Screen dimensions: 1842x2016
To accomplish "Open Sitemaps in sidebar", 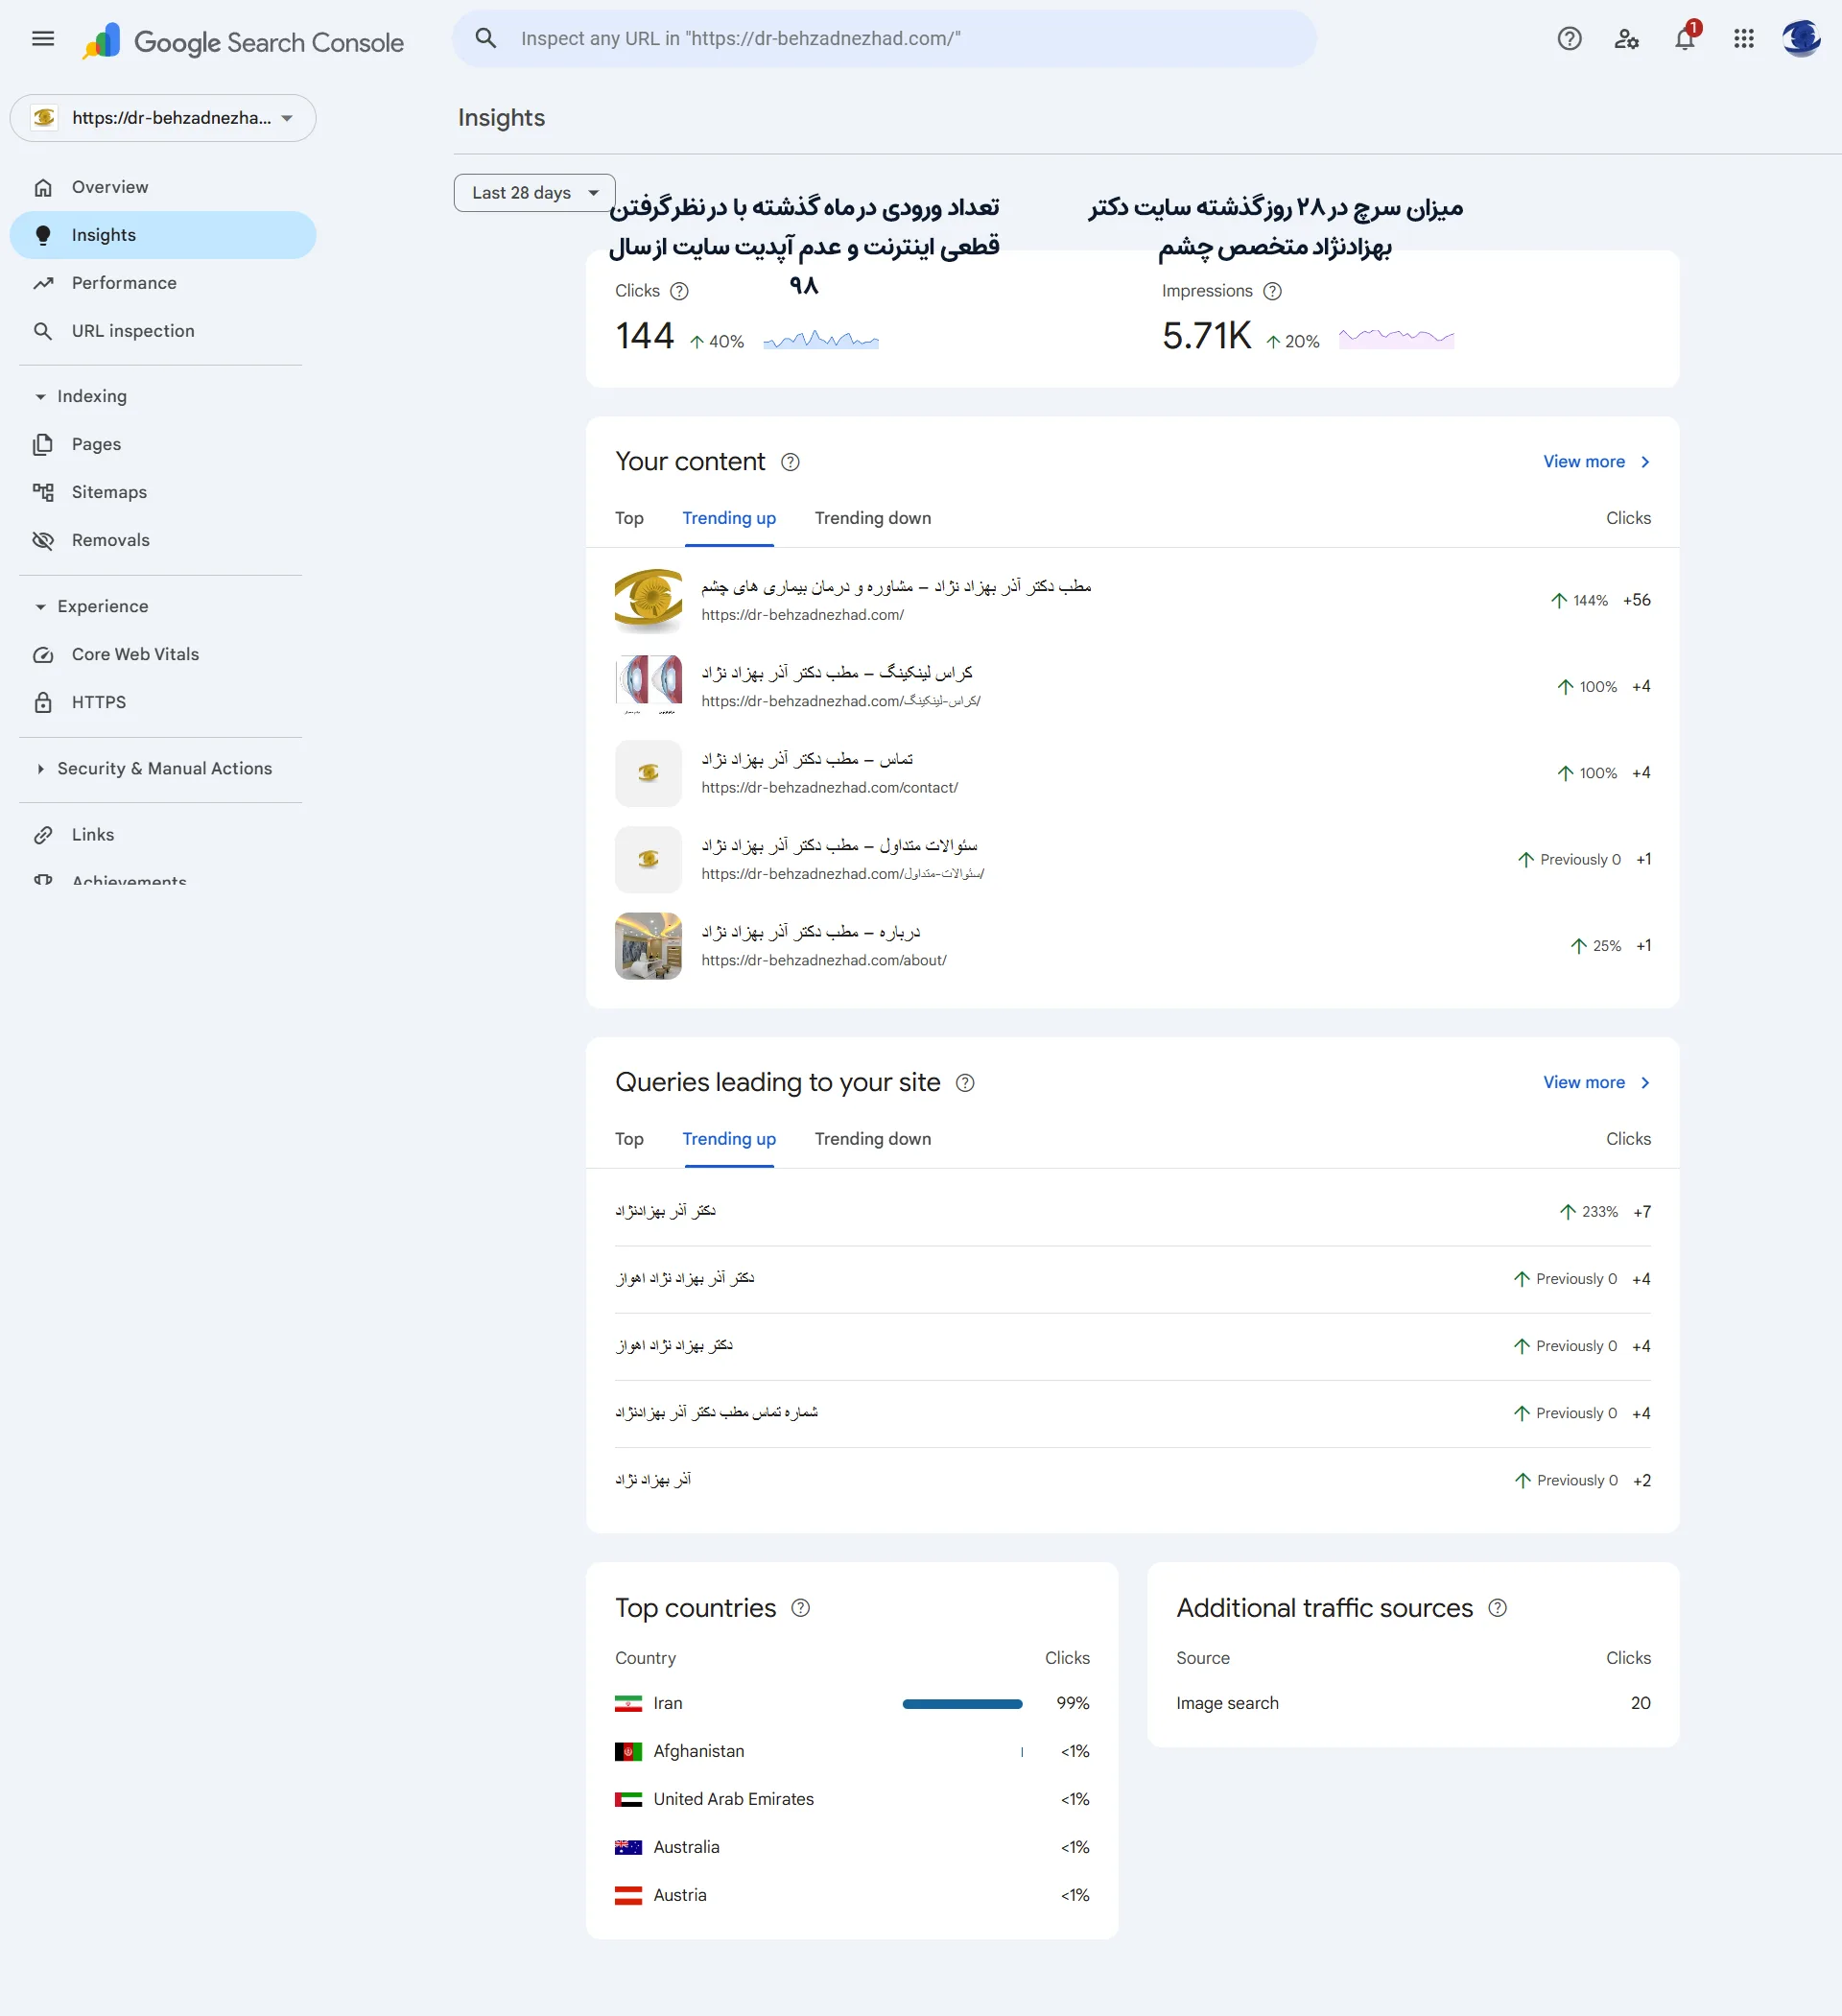I will tap(163, 493).
